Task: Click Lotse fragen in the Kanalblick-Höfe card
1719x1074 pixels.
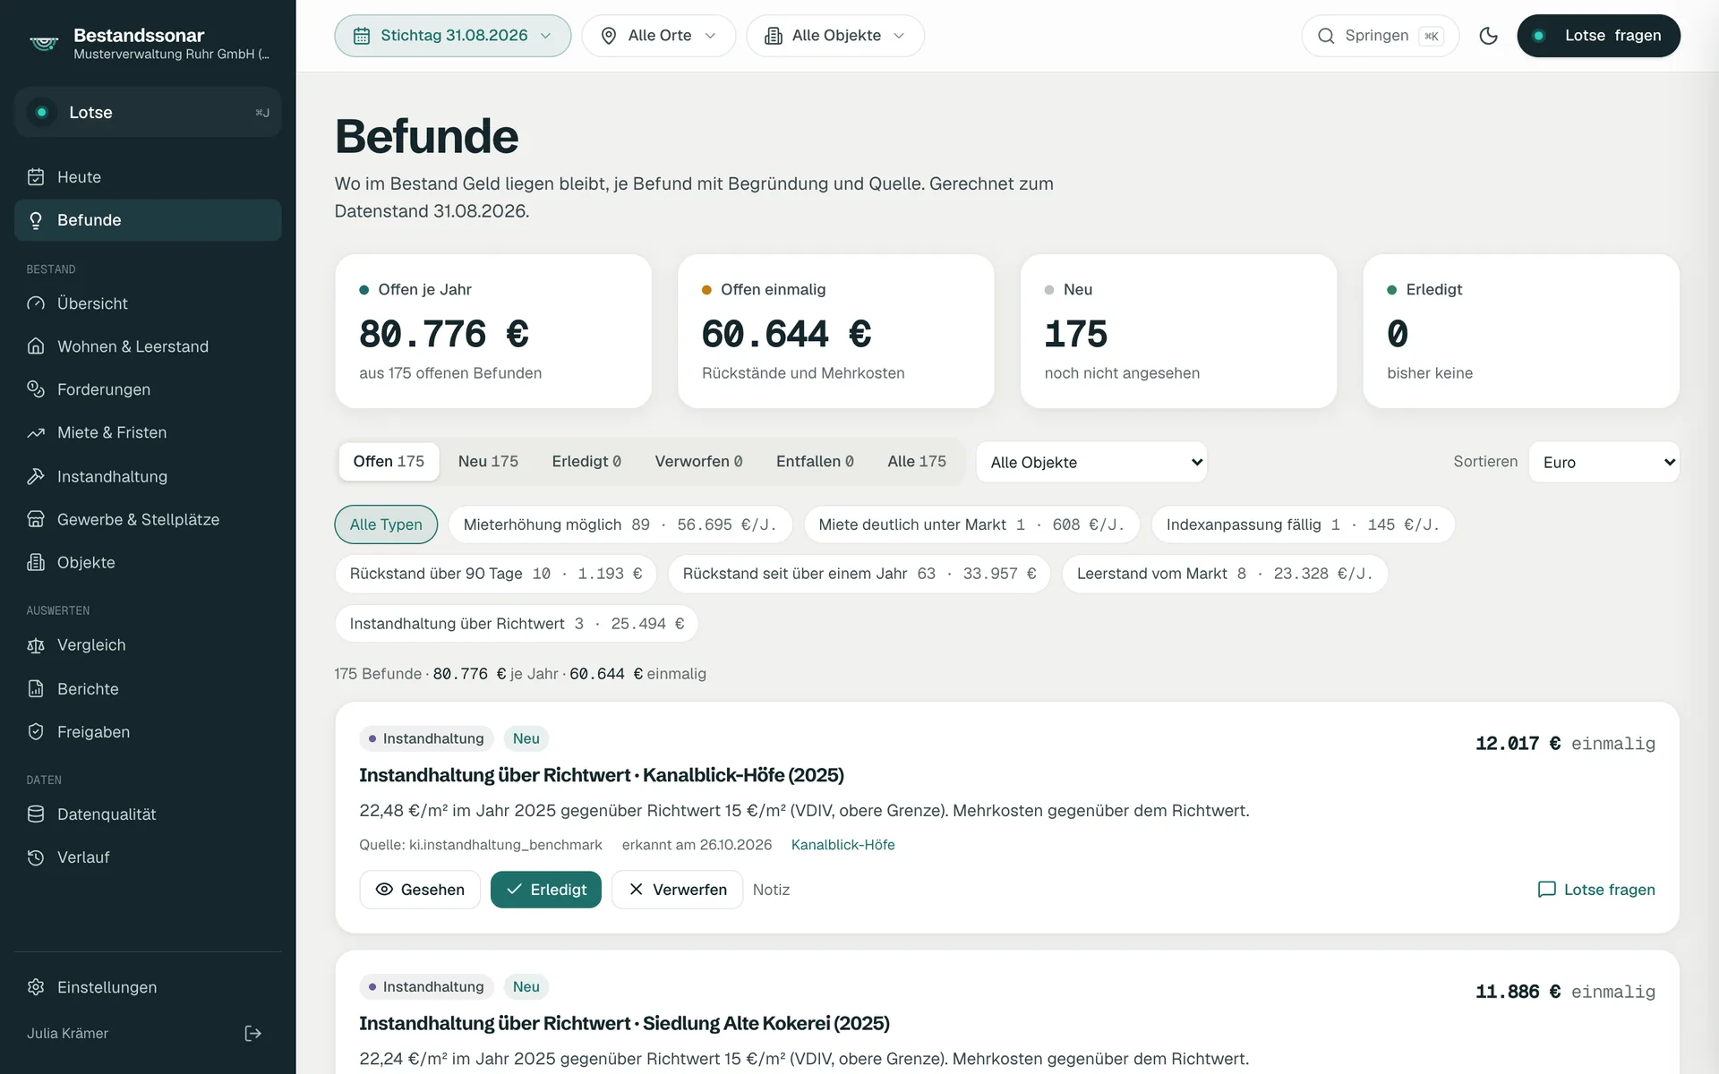Action: coord(1595,890)
